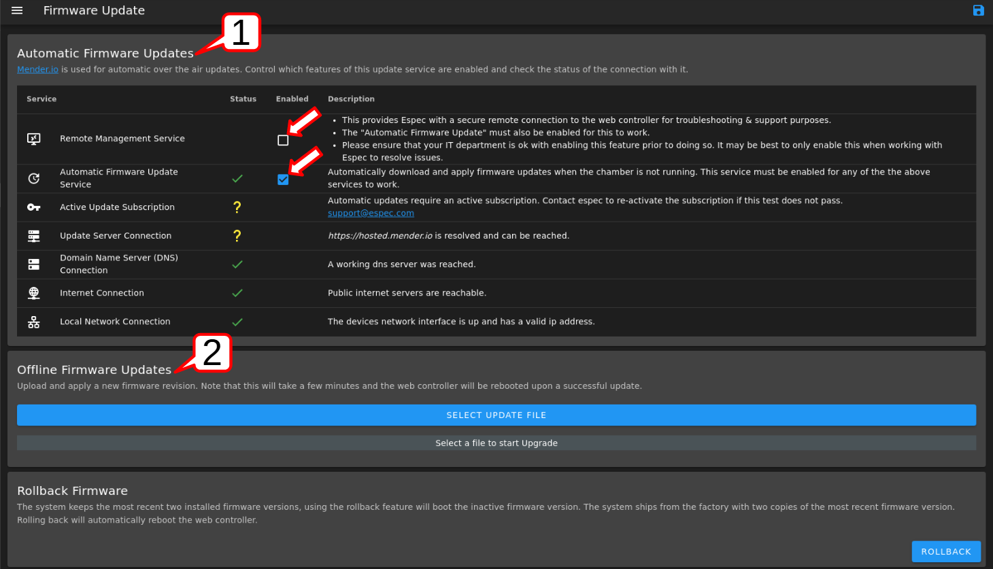993x569 pixels.
Task: Open the Mender.io link
Action: click(x=37, y=69)
